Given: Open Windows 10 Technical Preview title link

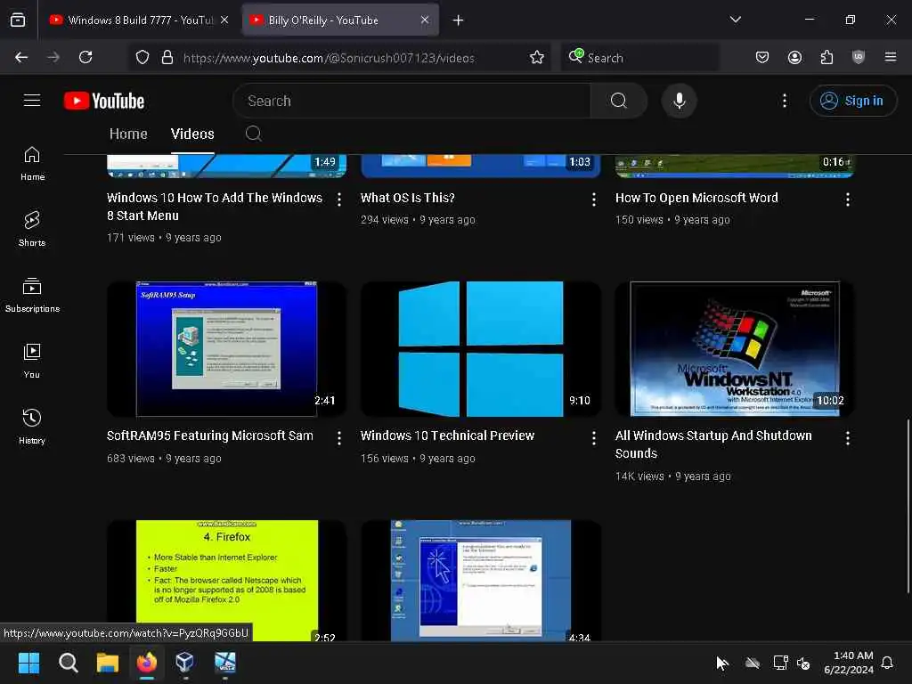Looking at the screenshot, I should (x=447, y=436).
